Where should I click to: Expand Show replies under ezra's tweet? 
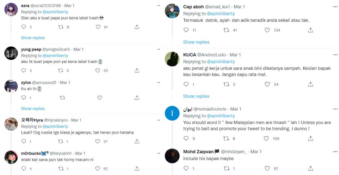(33, 38)
